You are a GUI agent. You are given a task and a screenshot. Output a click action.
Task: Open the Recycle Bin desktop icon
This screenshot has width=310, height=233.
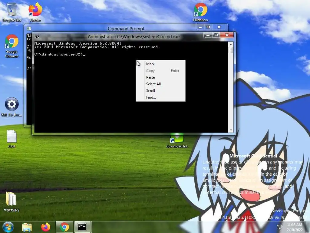coord(12,12)
